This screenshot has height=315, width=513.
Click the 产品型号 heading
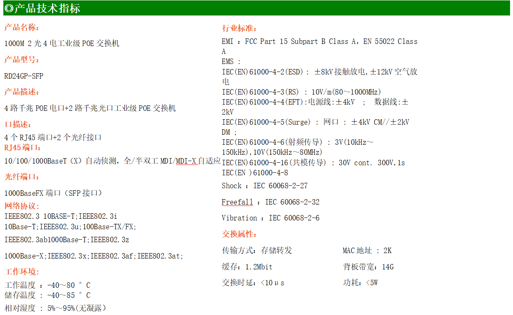click(x=21, y=59)
